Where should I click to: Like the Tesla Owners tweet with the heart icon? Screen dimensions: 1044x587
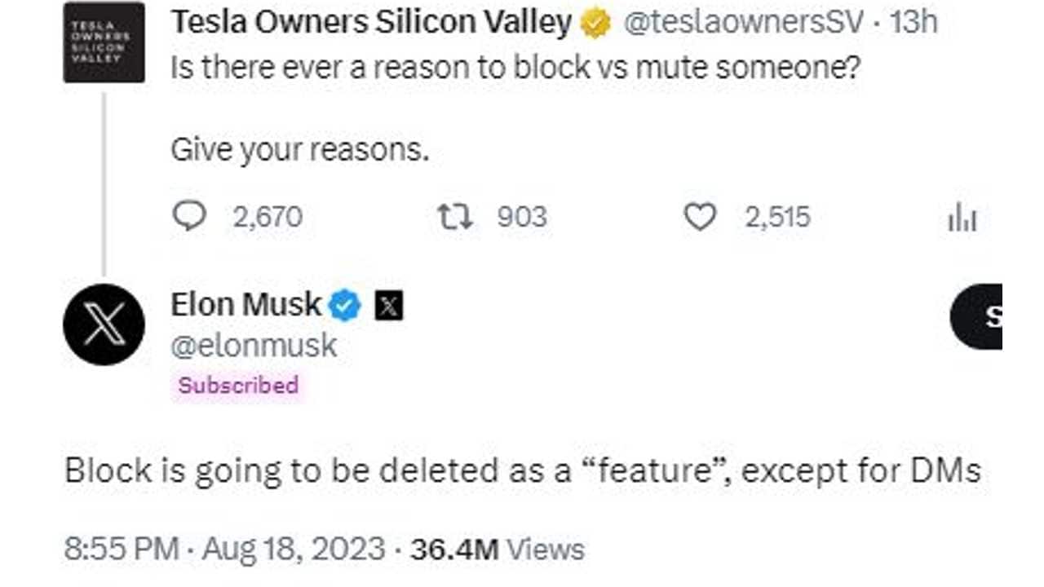point(699,217)
